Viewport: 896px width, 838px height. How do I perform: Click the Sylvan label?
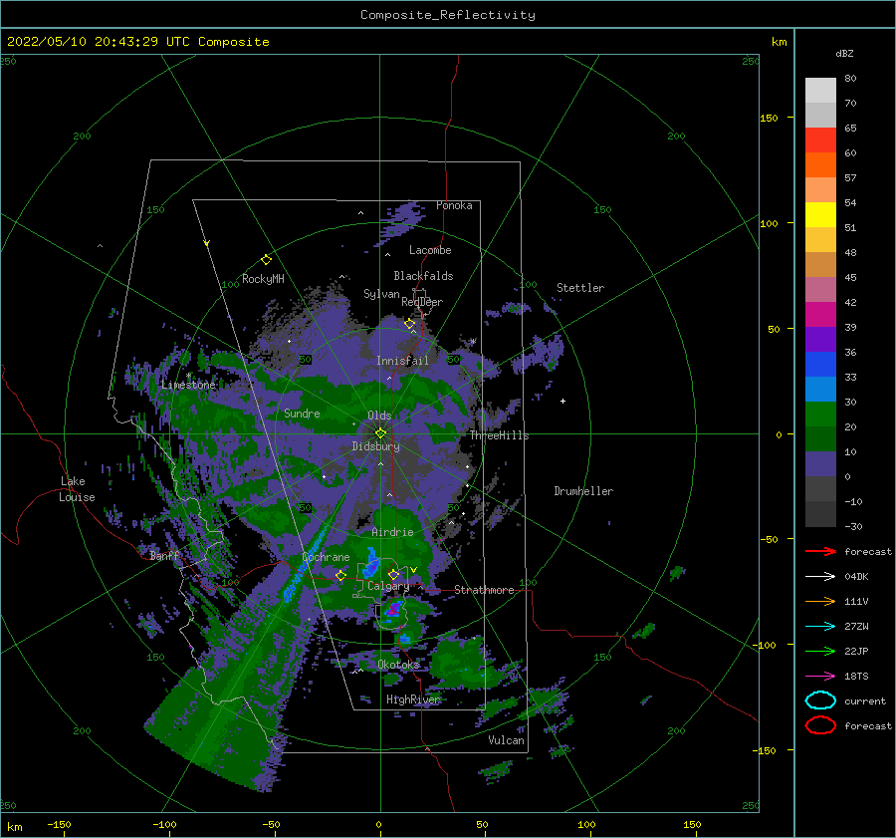[x=381, y=294]
